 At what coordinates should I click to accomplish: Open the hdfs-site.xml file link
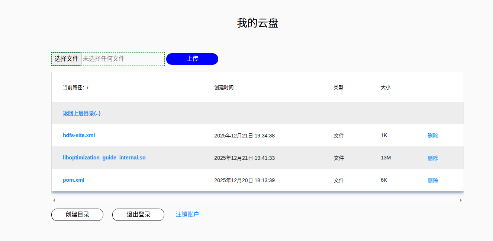coord(79,135)
